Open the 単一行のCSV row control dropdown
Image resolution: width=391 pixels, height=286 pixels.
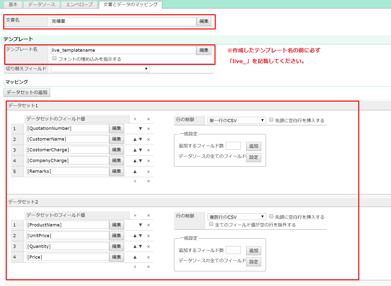coord(236,121)
